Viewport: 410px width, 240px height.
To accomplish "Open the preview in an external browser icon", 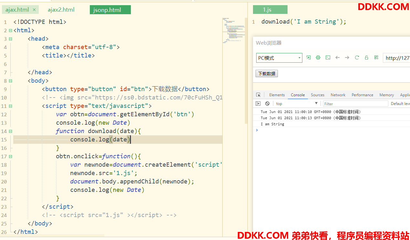I will [309, 57].
